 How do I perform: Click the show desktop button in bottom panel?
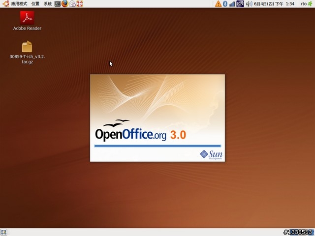4,232
